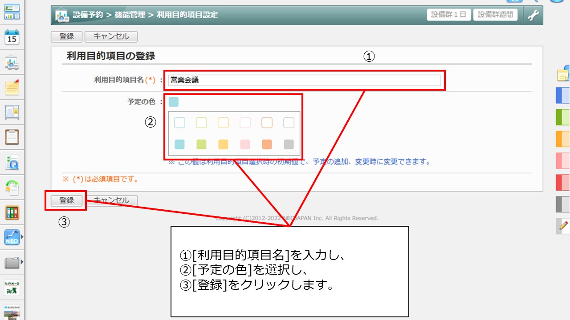
Task: Pick the filled green color swatch
Action: pyautogui.click(x=201, y=144)
